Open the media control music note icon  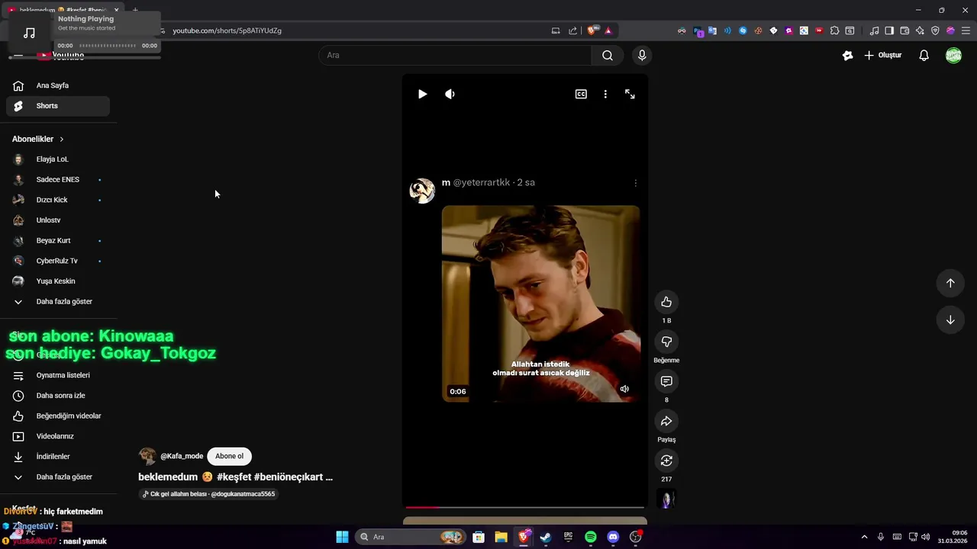(874, 30)
